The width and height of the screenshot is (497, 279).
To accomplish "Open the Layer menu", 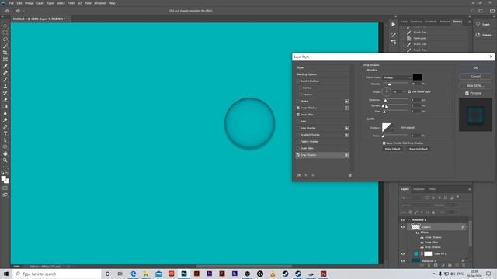I will [40, 3].
